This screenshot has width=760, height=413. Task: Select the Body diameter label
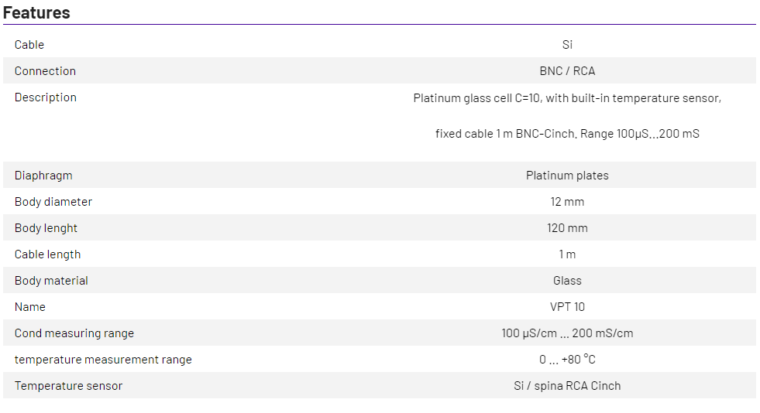pyautogui.click(x=53, y=202)
